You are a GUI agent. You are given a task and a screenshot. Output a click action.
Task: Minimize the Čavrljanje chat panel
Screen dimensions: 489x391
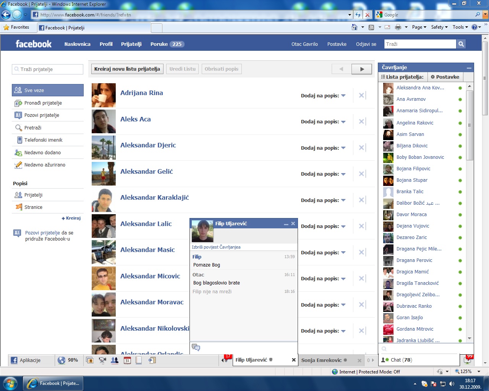(x=469, y=68)
